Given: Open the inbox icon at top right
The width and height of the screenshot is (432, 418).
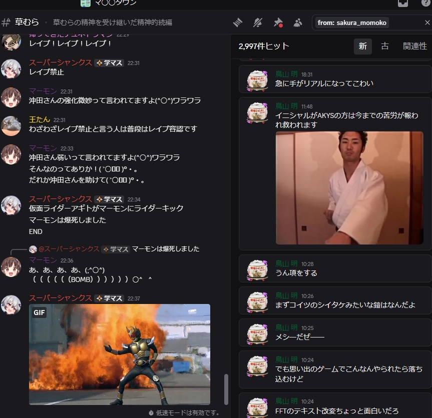Looking at the screenshot, I should pos(402,3).
